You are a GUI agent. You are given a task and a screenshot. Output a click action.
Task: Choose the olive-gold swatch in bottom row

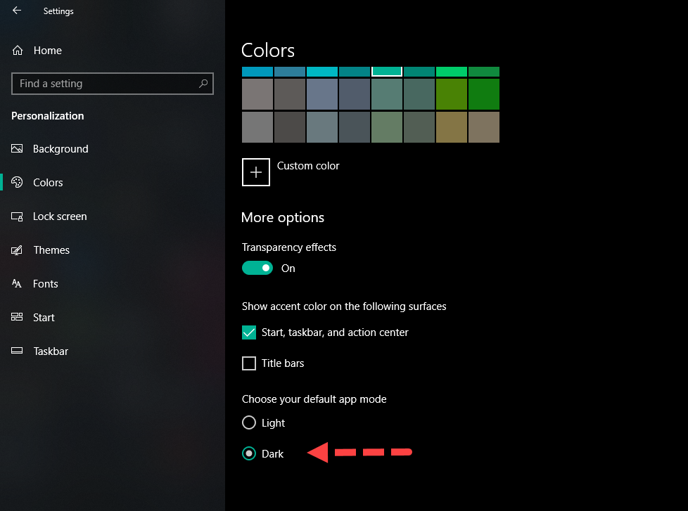coord(451,127)
